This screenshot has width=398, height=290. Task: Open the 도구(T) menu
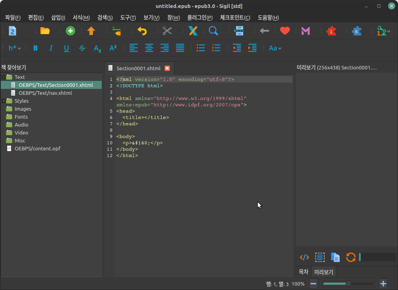coord(128,17)
